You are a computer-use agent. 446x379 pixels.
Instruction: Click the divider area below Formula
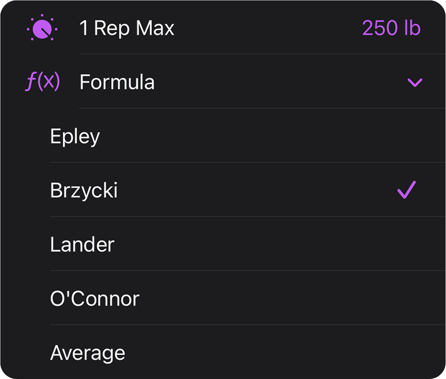pyautogui.click(x=246, y=108)
